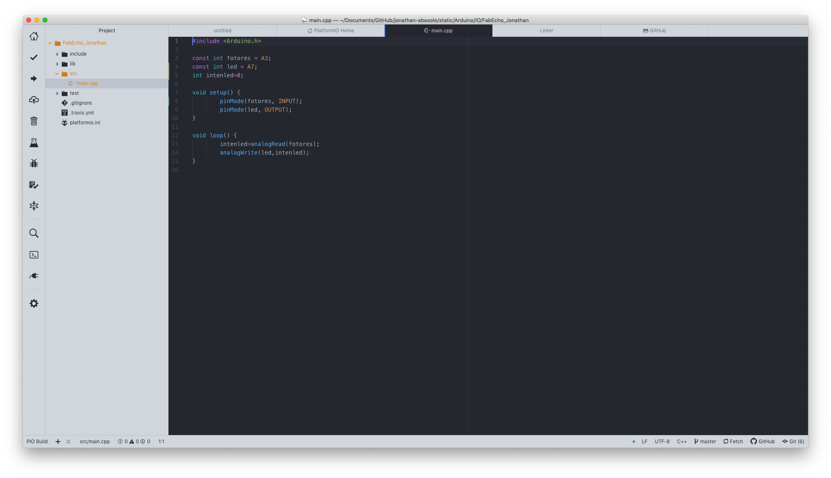Switch to the untitled tab
Viewport: 831px width, 478px height.
(x=222, y=31)
